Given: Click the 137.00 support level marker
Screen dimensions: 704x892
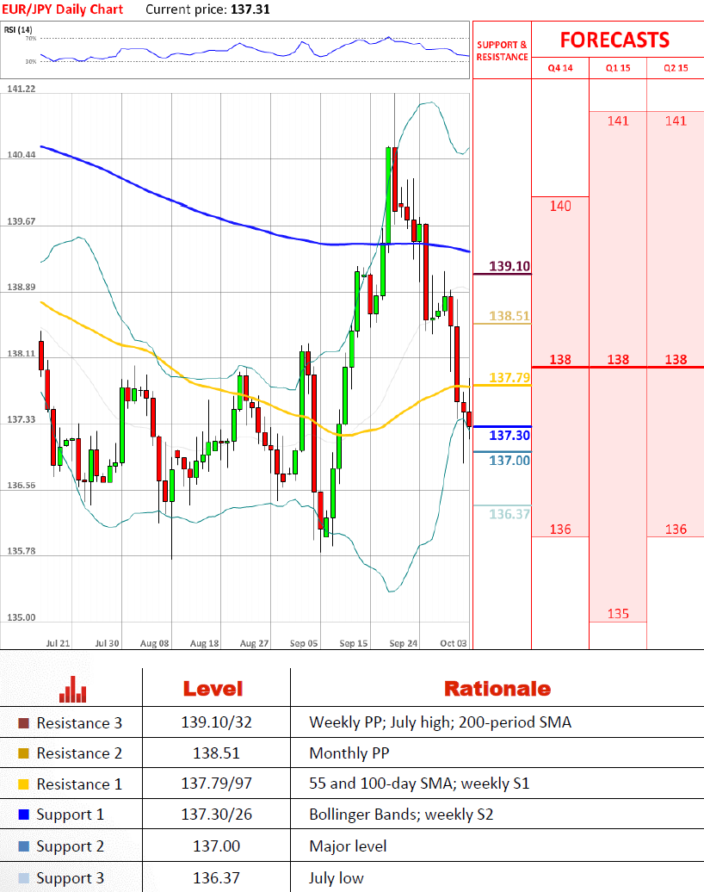Looking at the screenshot, I should [x=509, y=461].
